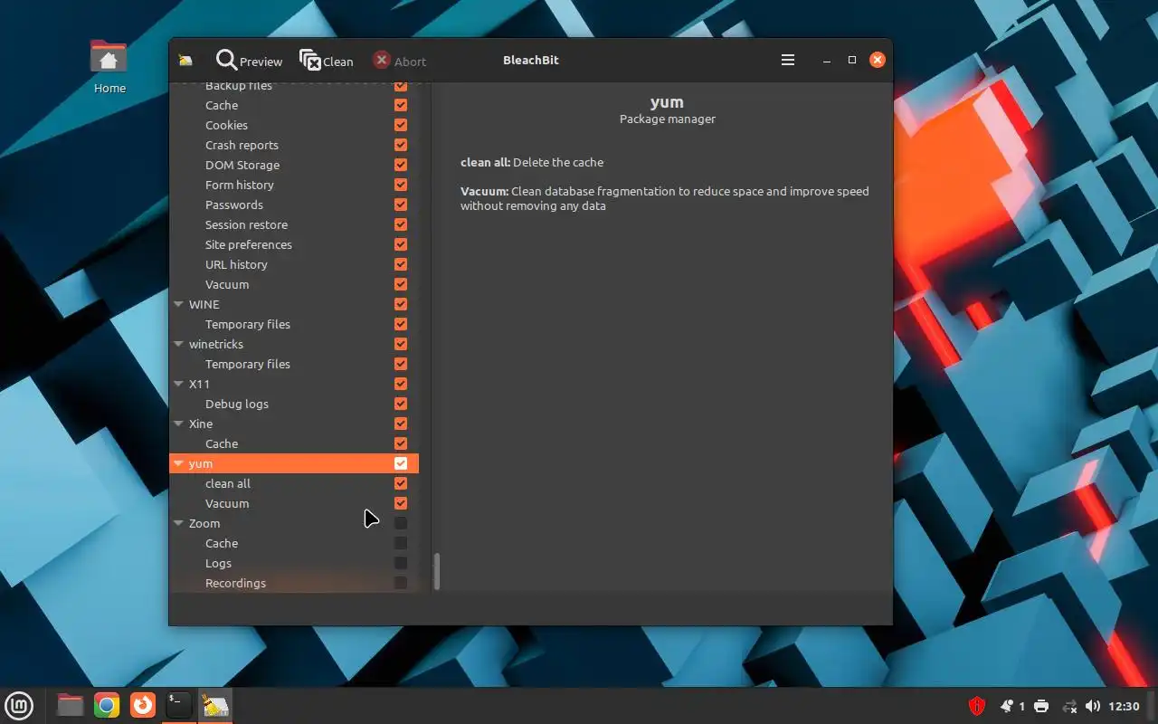Open the volume control tray icon

(x=1093, y=706)
